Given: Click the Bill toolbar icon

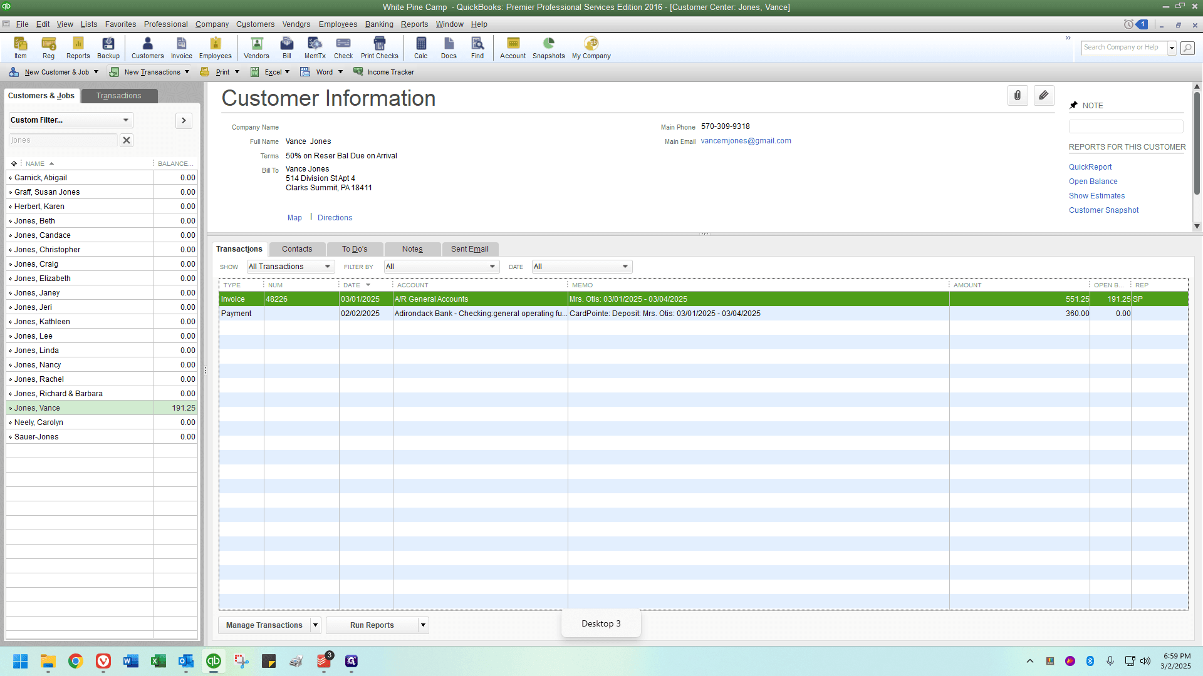Looking at the screenshot, I should [287, 48].
